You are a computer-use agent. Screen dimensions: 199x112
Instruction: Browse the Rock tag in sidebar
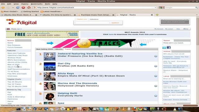(10, 95)
